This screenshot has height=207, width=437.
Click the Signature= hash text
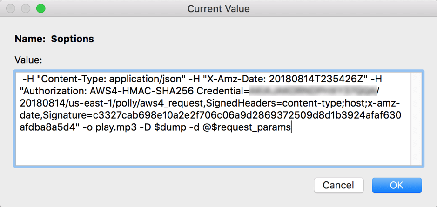(210, 115)
